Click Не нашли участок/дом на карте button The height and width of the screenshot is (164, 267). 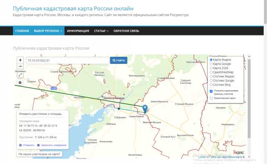tap(39, 154)
